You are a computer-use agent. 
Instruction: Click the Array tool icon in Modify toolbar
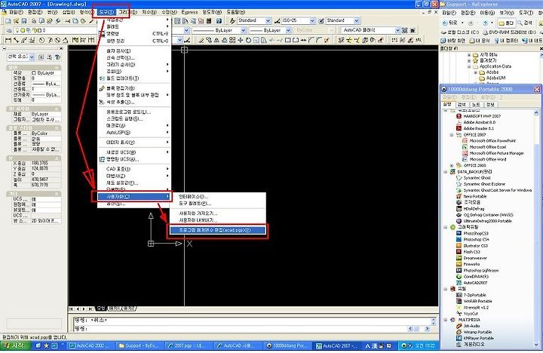232,40
